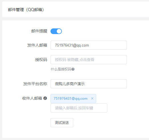Click the 发件平台名称 label text
Image resolution: width=149 pixels, height=140 pixels.
tap(35, 84)
